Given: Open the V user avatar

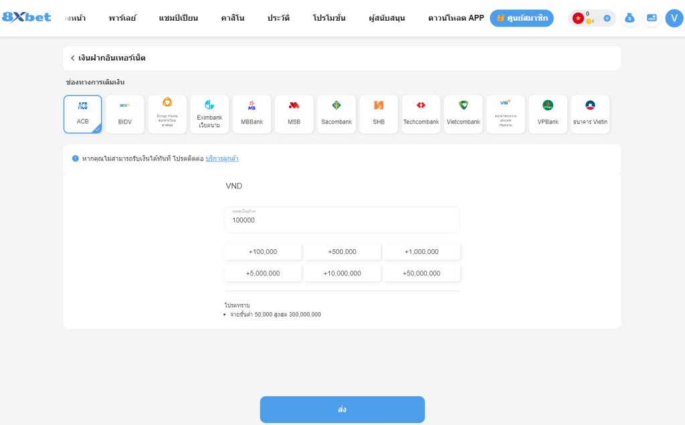Looking at the screenshot, I should [x=674, y=18].
